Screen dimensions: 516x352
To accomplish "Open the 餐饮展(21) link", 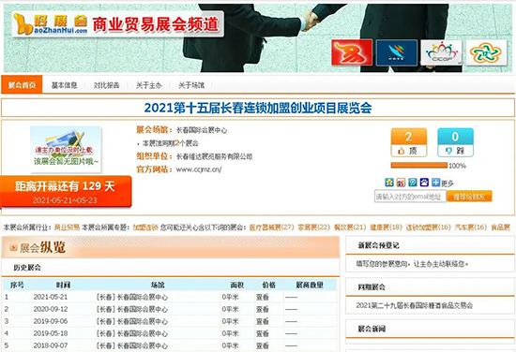I will click(x=350, y=227).
